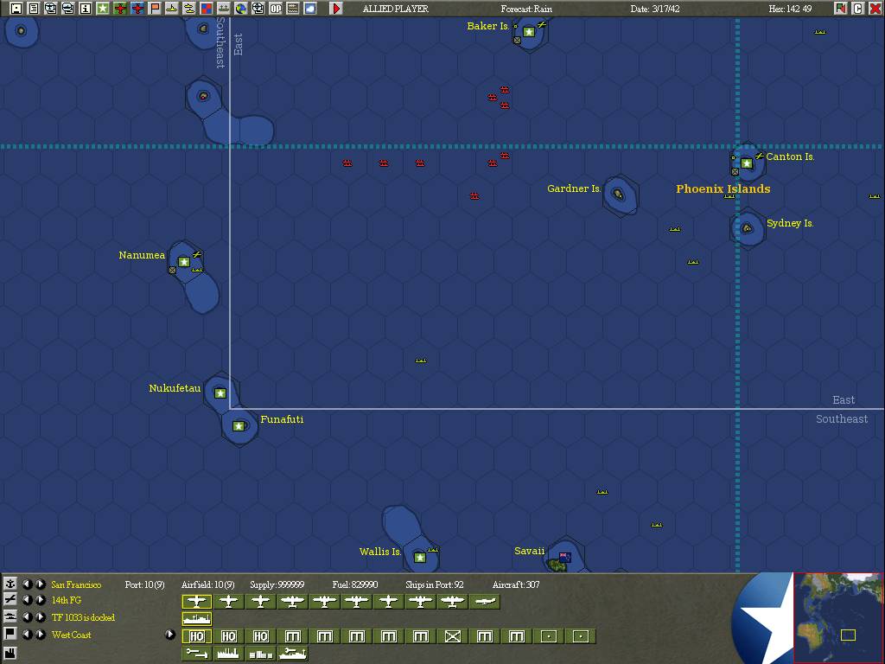This screenshot has width=885, height=664.
Task: Click the ship with wrench shipyard icon
Action: click(292, 654)
